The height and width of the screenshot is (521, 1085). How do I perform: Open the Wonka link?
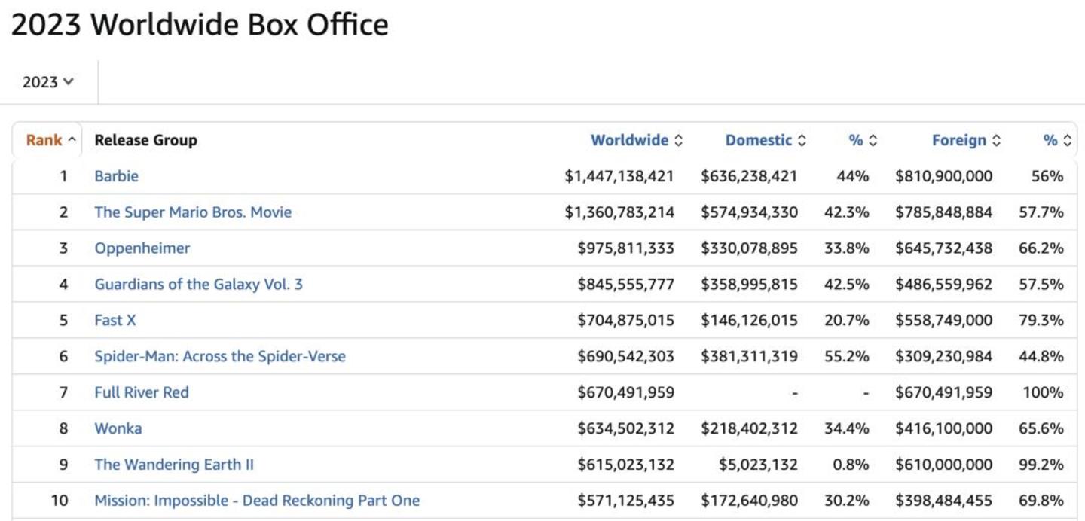[x=118, y=429]
